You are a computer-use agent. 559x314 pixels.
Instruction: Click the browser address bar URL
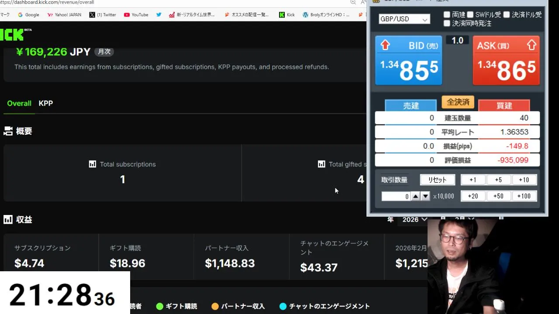point(47,2)
